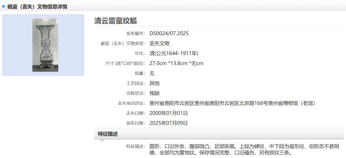Image resolution: width=346 pixels, height=158 pixels.
Task: Click the small triangle pointer under the 特征描述 header
Action: click(102, 140)
